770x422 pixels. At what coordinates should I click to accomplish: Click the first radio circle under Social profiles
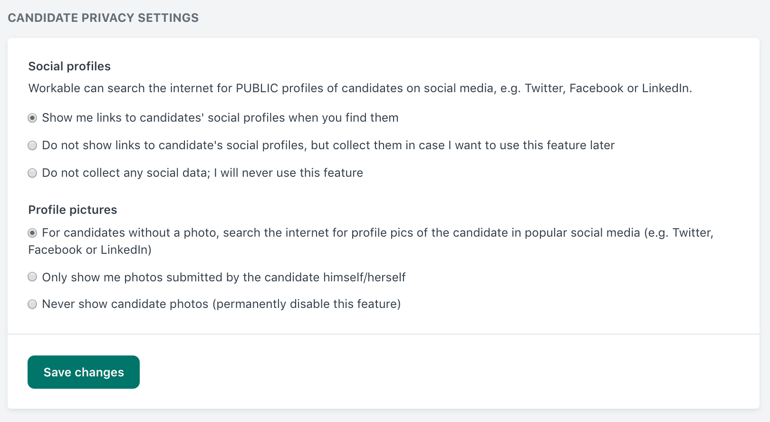[32, 118]
